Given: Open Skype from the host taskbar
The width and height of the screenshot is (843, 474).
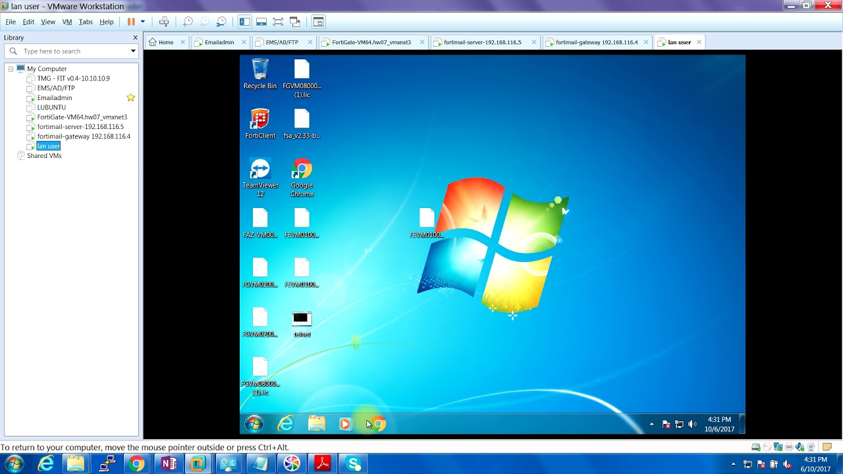Looking at the screenshot, I should [x=354, y=464].
